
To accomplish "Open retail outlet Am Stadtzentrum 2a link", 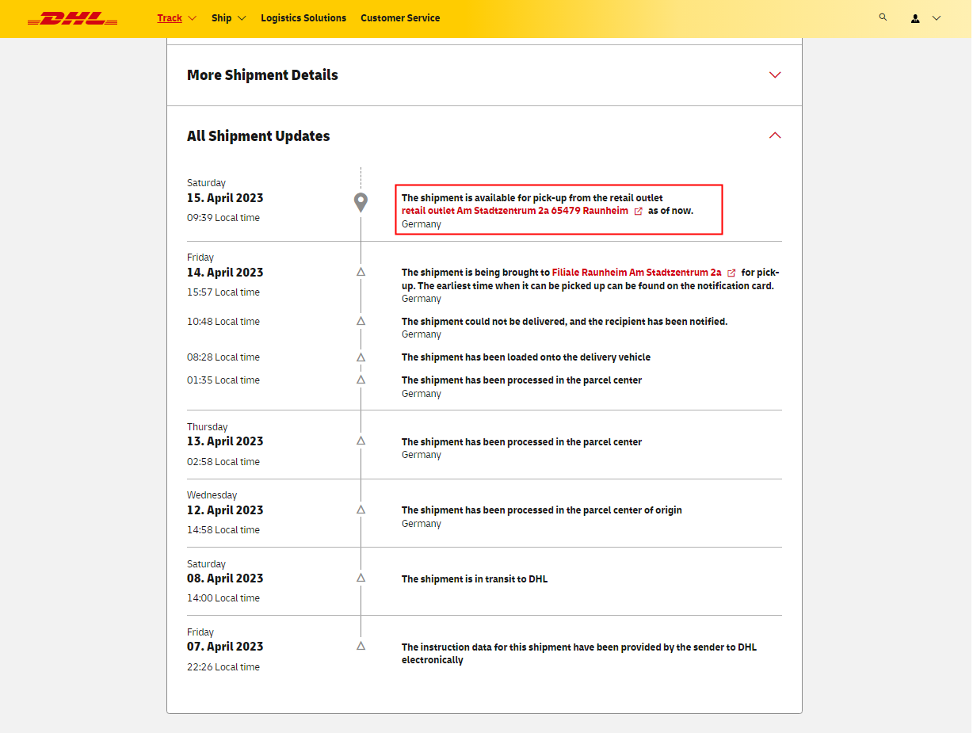I will click(x=515, y=211).
